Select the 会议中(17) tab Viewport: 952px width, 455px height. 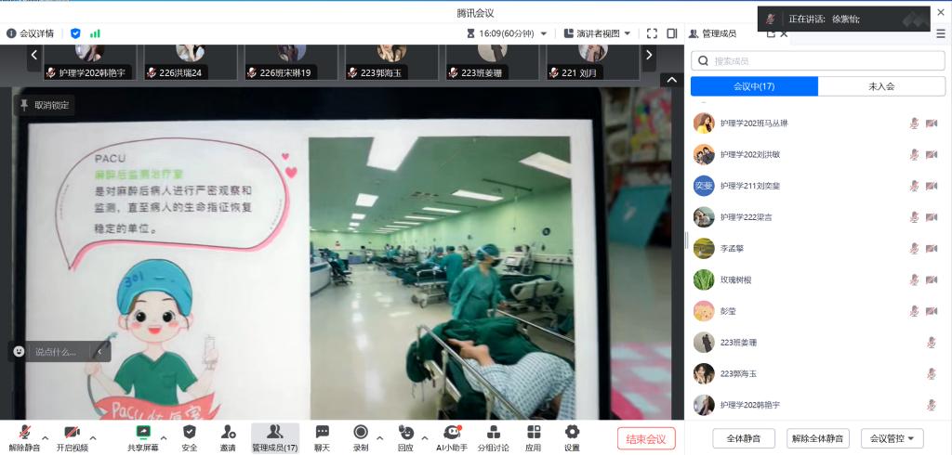pyautogui.click(x=754, y=86)
